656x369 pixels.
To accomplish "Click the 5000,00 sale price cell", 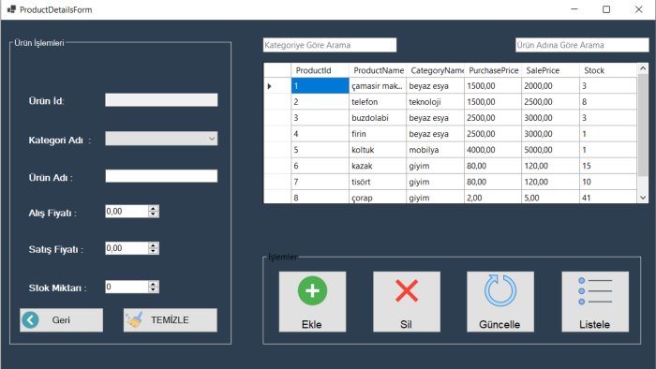I will 550,150.
